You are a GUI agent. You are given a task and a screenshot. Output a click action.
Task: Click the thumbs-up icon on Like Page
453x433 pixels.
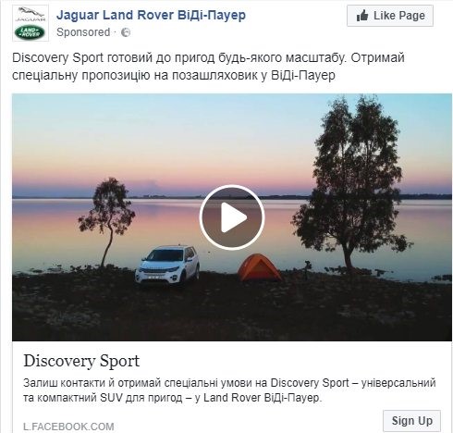pos(362,16)
